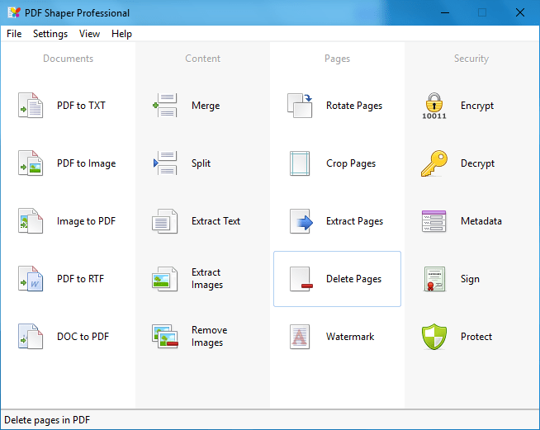
Task: Click the DOC to PDF icon
Action: click(31, 337)
